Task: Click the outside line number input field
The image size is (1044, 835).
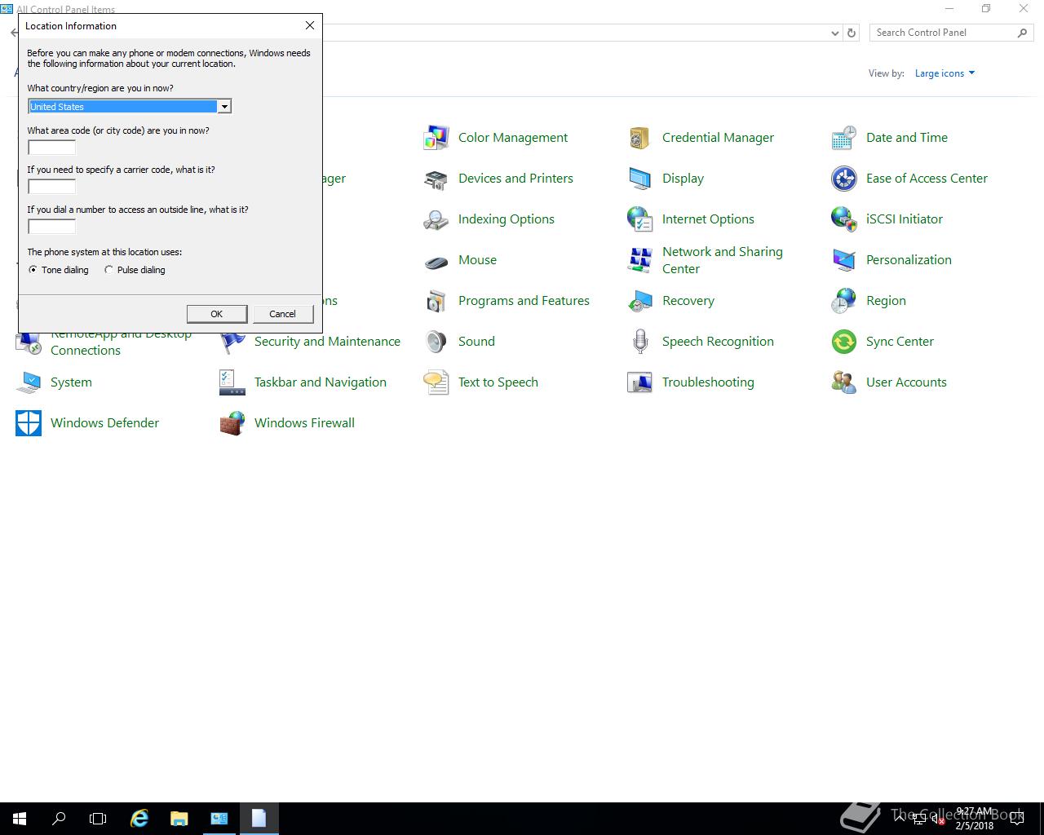Action: click(52, 227)
